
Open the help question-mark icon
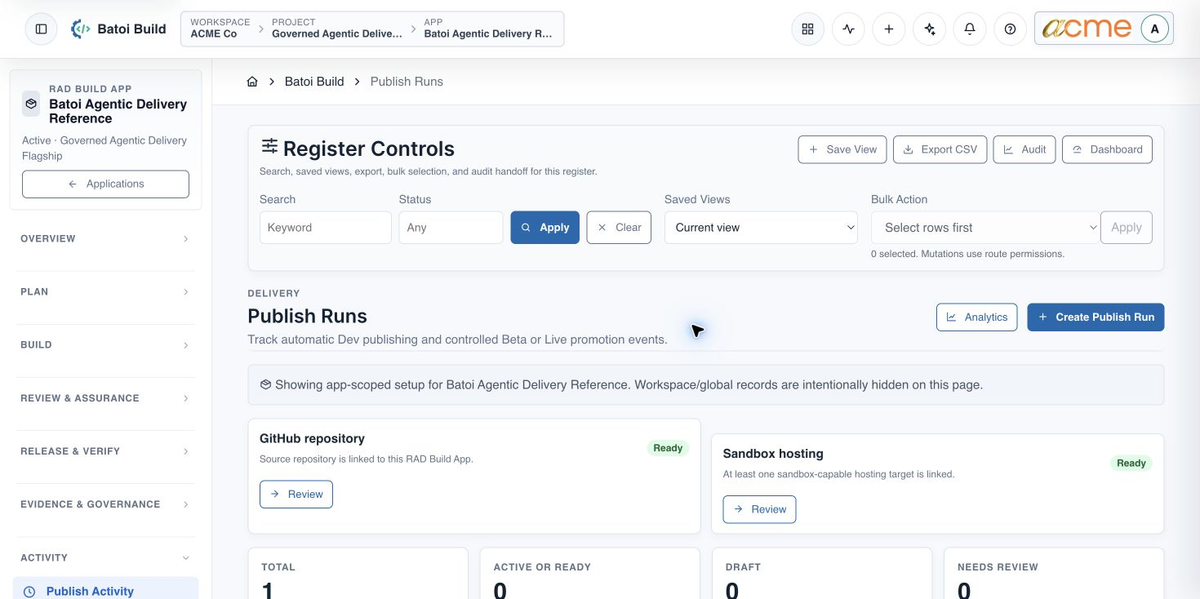click(x=1010, y=29)
